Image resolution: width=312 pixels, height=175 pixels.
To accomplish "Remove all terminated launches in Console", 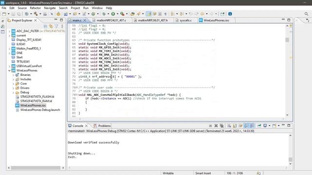I will [x=221, y=126].
